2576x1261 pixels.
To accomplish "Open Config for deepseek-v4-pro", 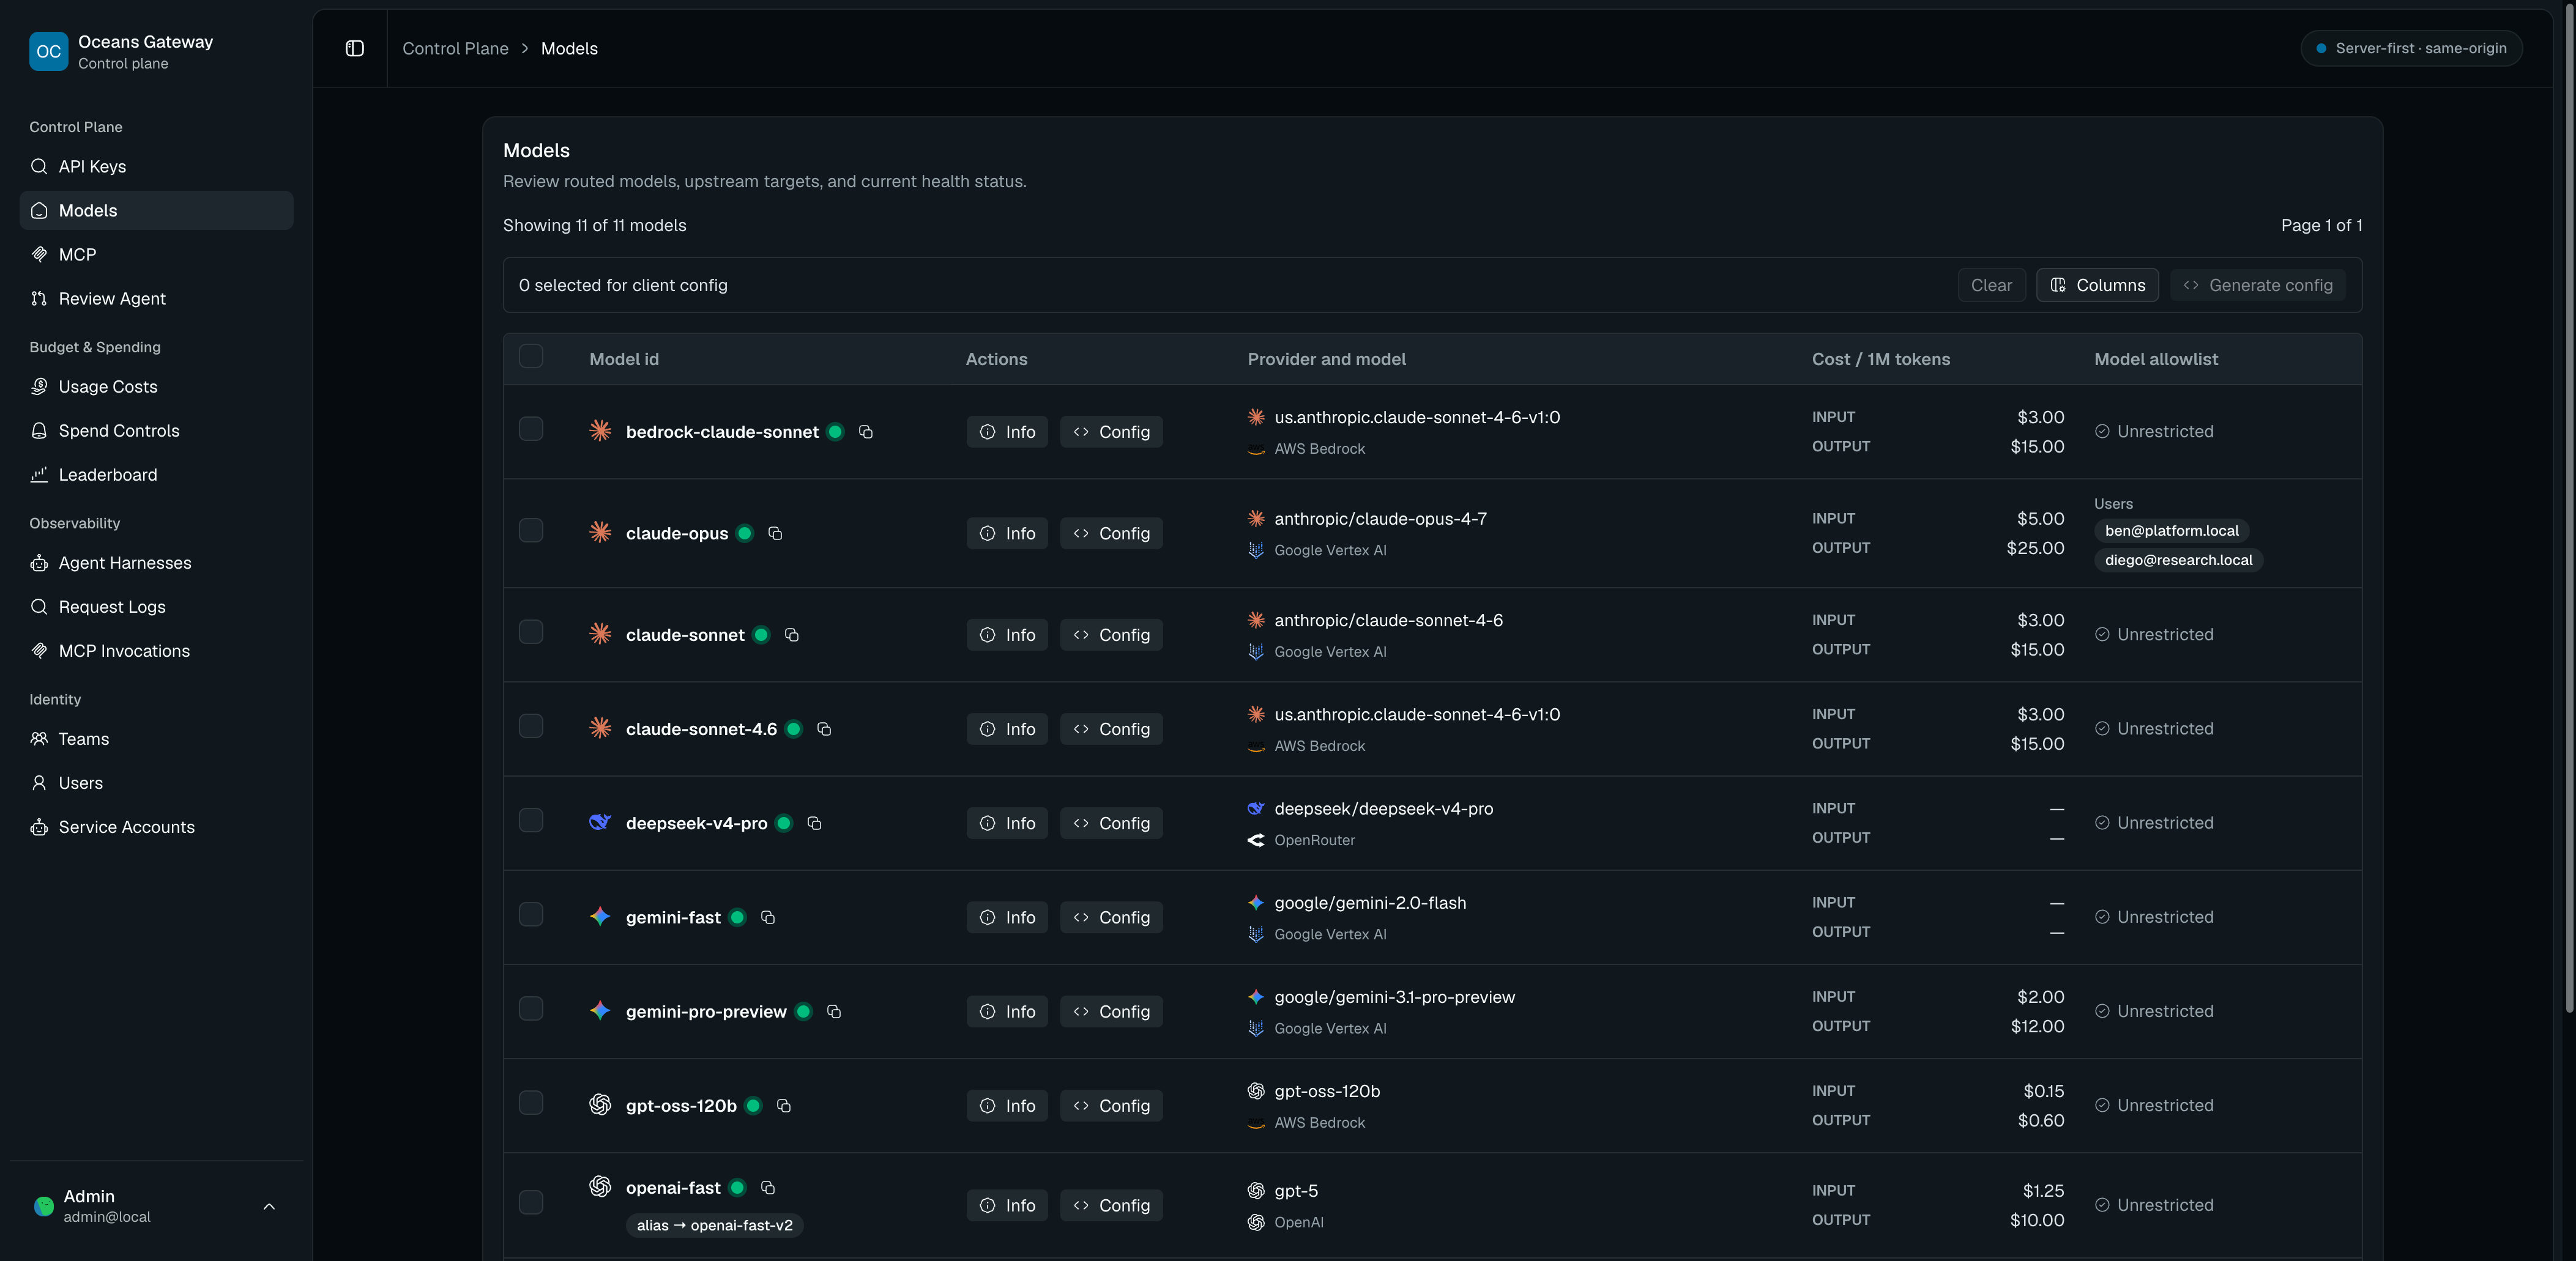I will click(1111, 823).
